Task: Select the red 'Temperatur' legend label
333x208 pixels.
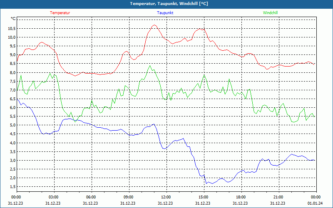Action: click(60, 13)
